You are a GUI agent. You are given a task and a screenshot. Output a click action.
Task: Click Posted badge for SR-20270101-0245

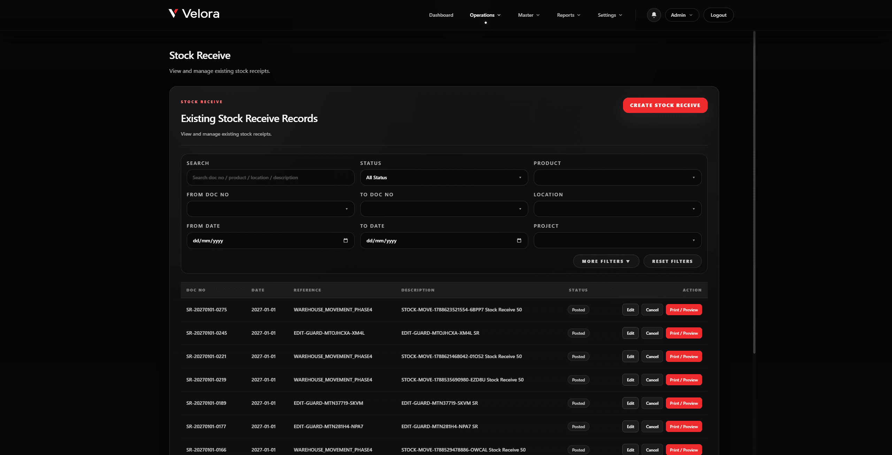578,333
